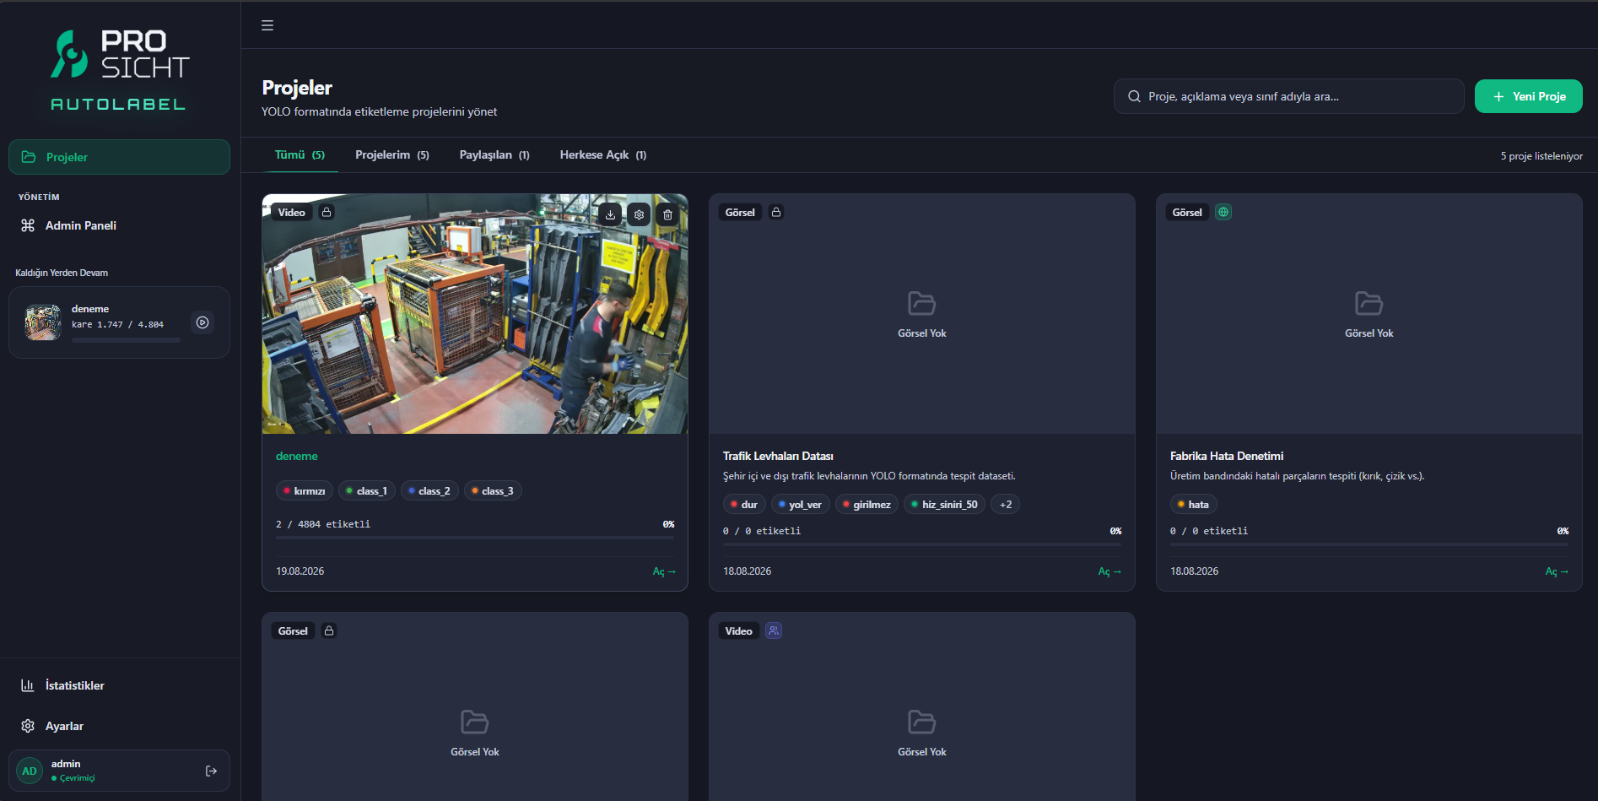Select the kırmızı class tag
Screen dimensions: 1598x801
click(x=305, y=490)
